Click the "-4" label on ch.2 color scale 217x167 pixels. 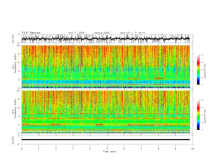[x=202, y=108]
